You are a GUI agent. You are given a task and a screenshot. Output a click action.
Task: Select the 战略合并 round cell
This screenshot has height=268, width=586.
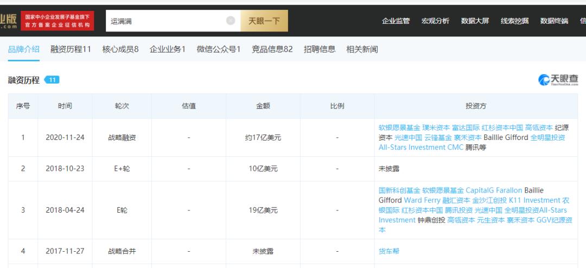click(x=122, y=251)
